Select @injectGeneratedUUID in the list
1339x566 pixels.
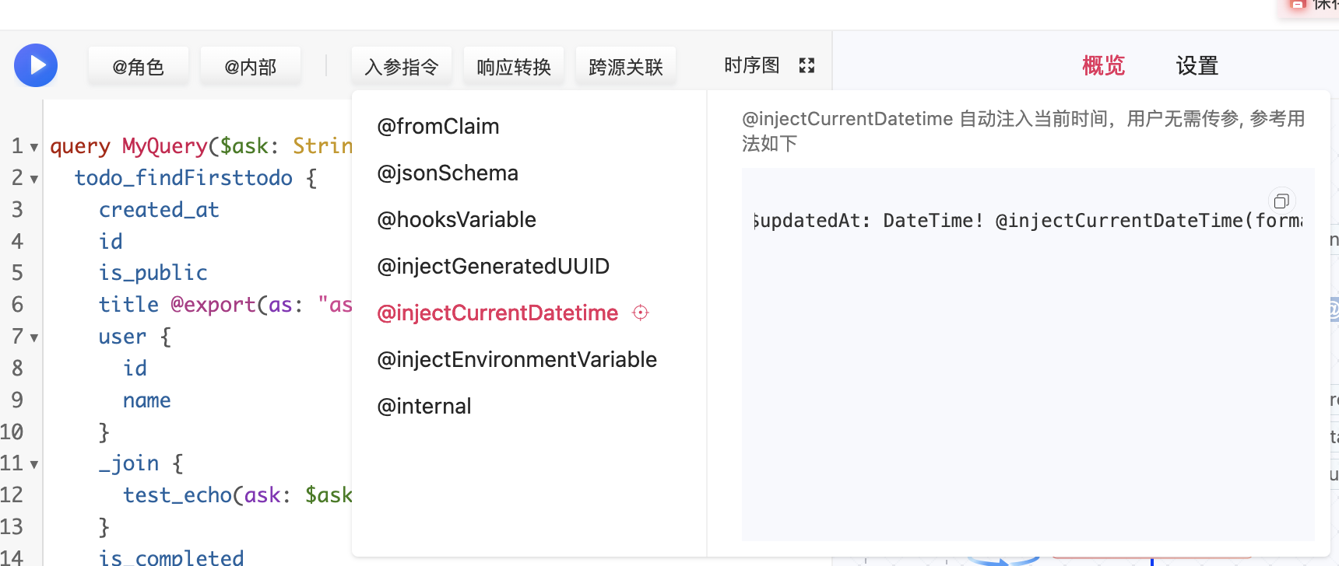pyautogui.click(x=493, y=266)
